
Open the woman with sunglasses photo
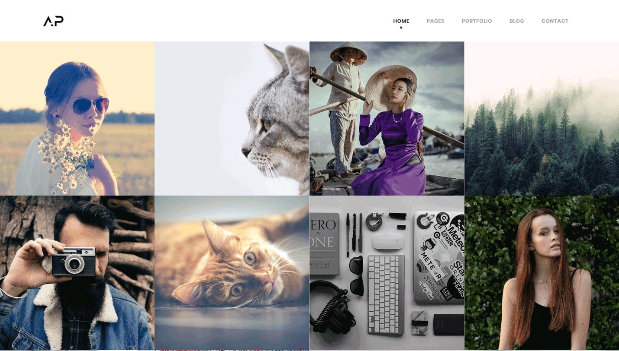pyautogui.click(x=77, y=118)
